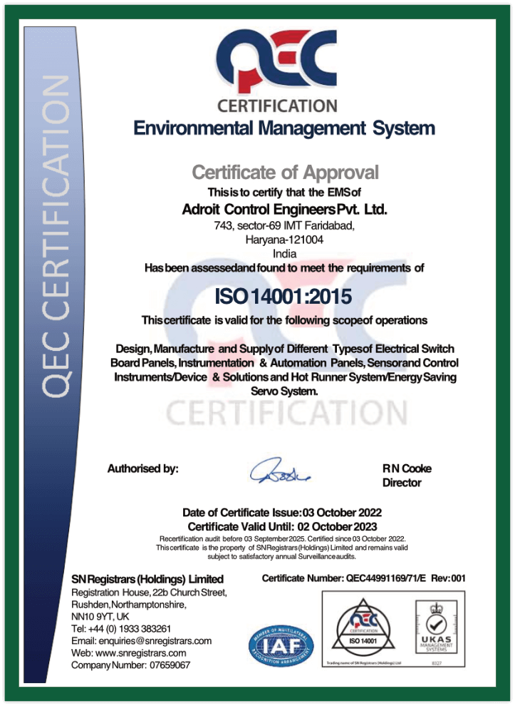Open the email enquiries@snregistrars.com
This screenshot has height=706, width=515.
(x=155, y=641)
